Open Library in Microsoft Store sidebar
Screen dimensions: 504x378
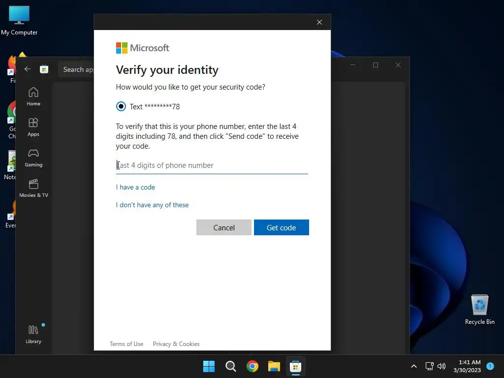click(x=33, y=334)
